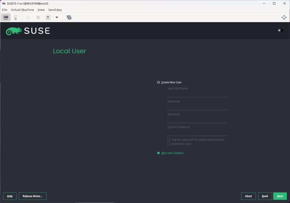This screenshot has width=290, height=203.
Task: Expand the shutdown options dropdown arrow
Action: coord(57,17)
